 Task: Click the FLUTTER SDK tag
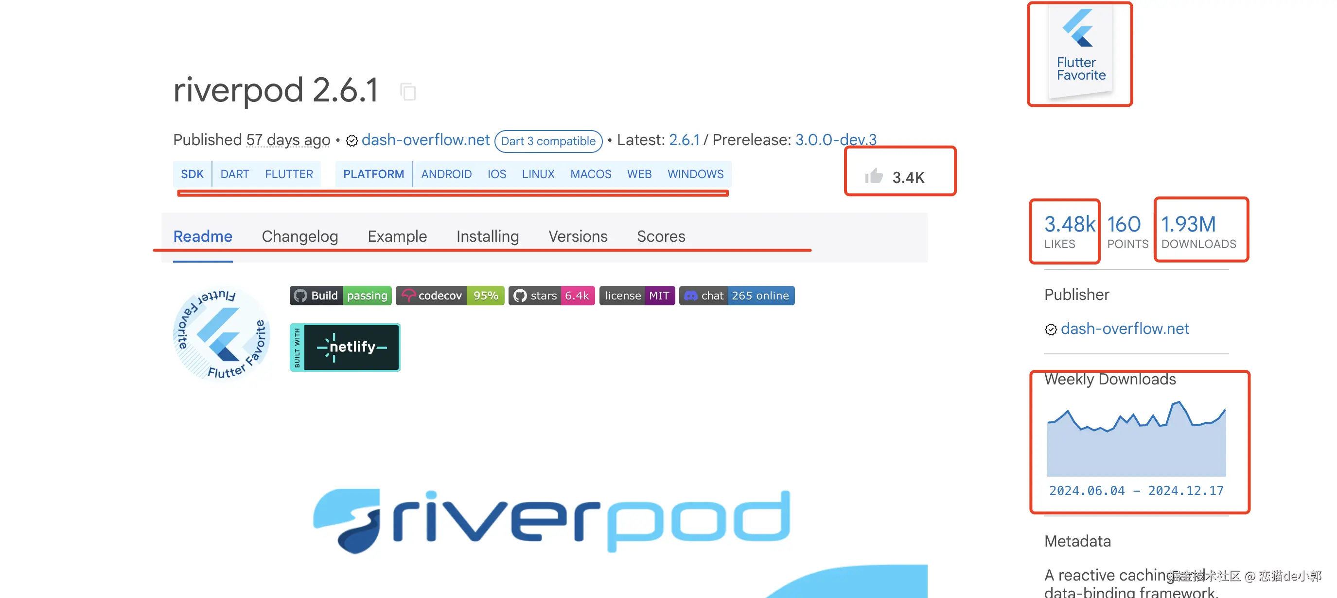point(289,174)
